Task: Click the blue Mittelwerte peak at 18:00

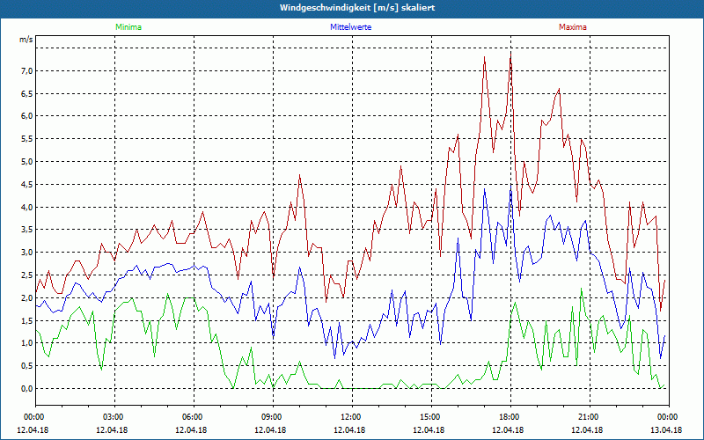Action: tap(511, 186)
